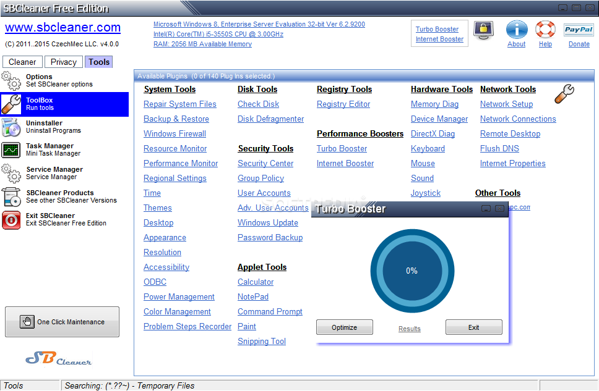
Task: Minimize the Turbo Booster dialog
Action: tap(486, 208)
